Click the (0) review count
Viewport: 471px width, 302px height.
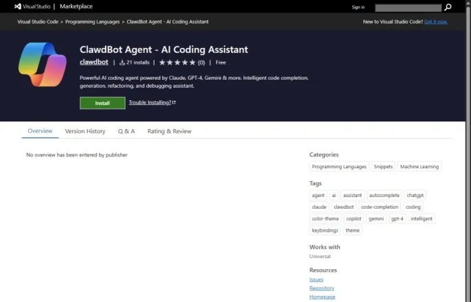coord(201,62)
